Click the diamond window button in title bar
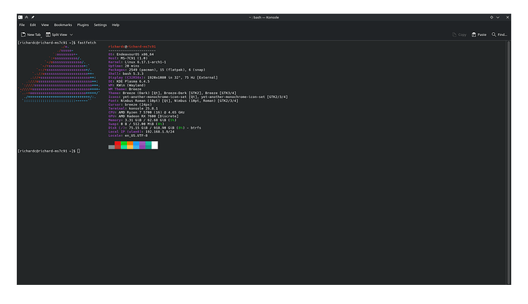The width and height of the screenshot is (528, 304). click(491, 17)
